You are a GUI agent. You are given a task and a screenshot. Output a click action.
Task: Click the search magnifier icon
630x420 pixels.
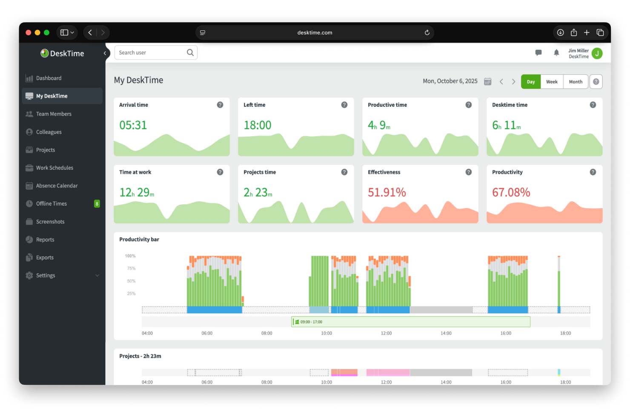click(190, 53)
